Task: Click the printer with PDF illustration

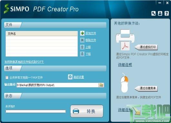Action: click(125, 40)
